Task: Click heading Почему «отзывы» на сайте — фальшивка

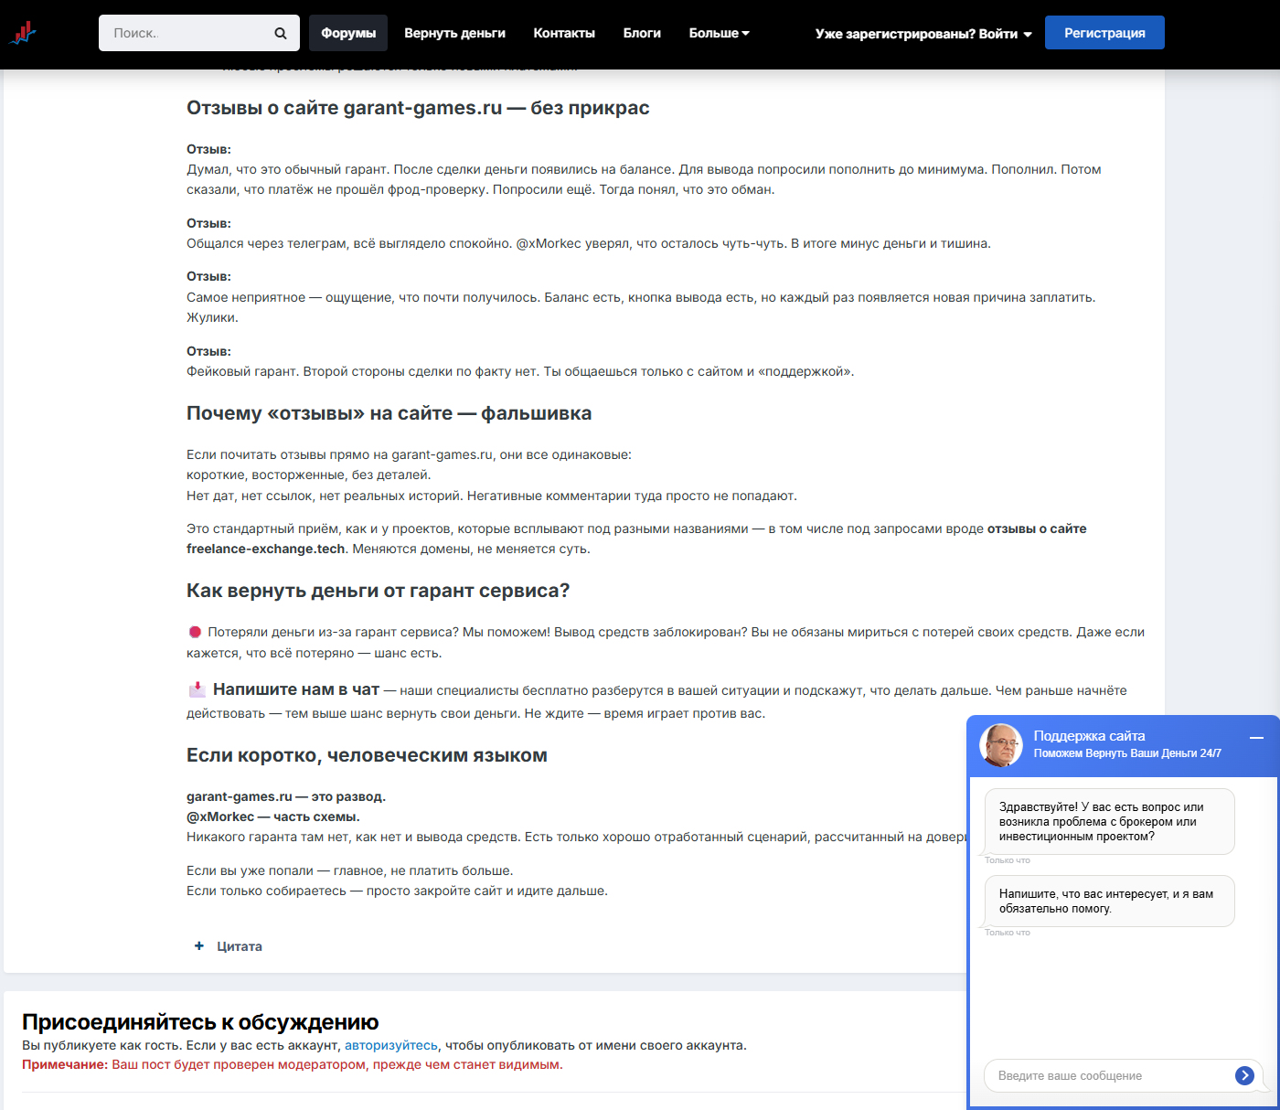Action: [389, 413]
